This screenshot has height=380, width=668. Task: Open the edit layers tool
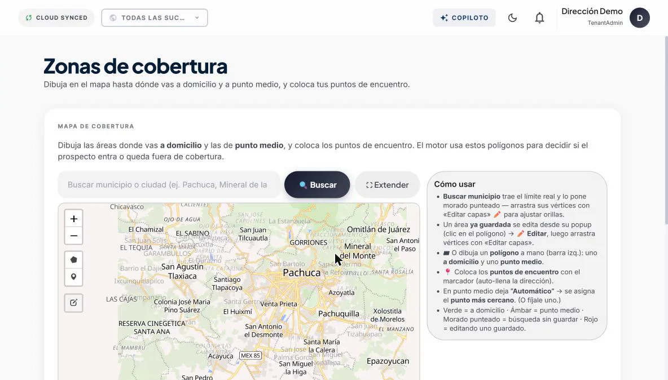74,303
